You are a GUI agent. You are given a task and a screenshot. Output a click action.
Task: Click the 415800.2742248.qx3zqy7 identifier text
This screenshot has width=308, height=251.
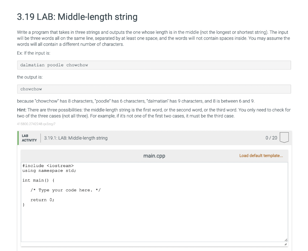coord(36,124)
